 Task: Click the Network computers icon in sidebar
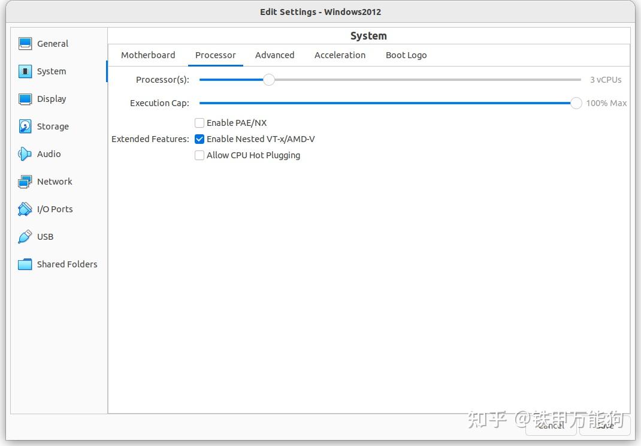[x=25, y=182]
